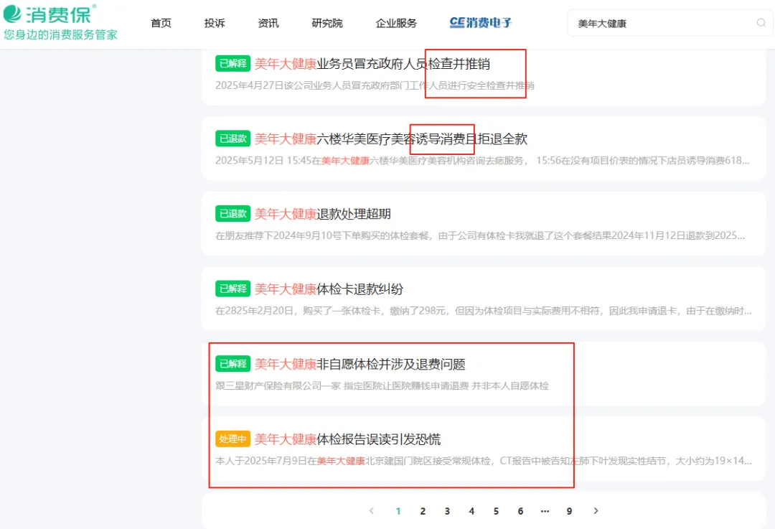The image size is (775, 529).
Task: Click the pagination ellipsis
Action: pyautogui.click(x=545, y=511)
